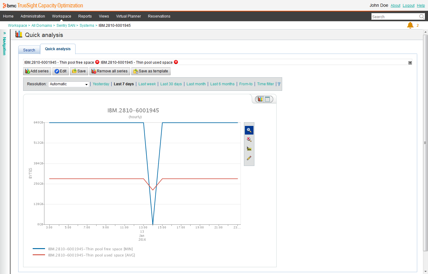Viewport: 428px width, 274px height.
Task: Select the Last 30 days range
Action: click(171, 84)
